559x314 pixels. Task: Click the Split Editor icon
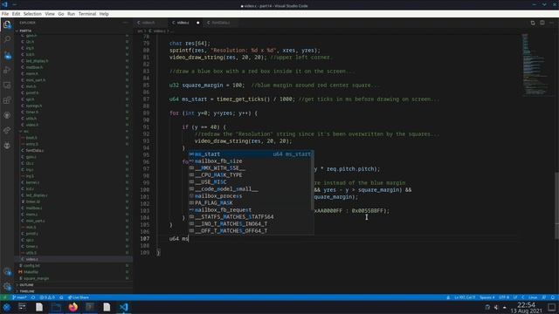(542, 23)
